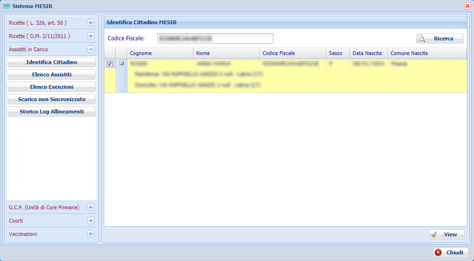
Task: Sort by Data Nascita column header
Action: pyautogui.click(x=368, y=53)
